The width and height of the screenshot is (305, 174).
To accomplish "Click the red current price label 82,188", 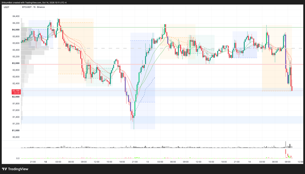I will (x=16, y=92).
